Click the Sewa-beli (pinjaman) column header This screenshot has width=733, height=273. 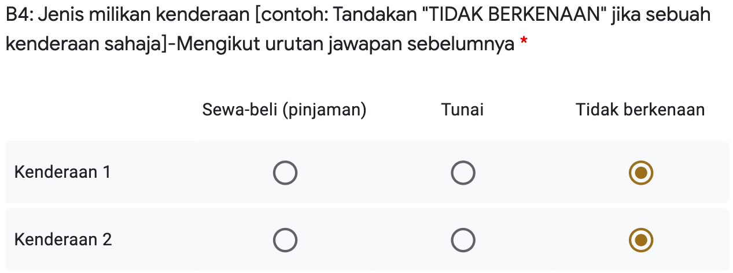pos(284,109)
